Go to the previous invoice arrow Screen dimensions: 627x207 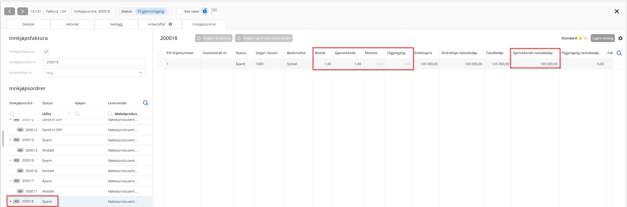(x=10, y=11)
